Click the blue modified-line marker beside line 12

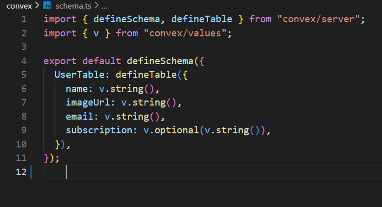point(31,172)
